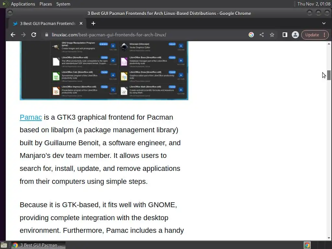The height and width of the screenshot is (249, 332).
Task: Click the LibreOffice Calc spreadsheet icon
Action: (x=56, y=77)
